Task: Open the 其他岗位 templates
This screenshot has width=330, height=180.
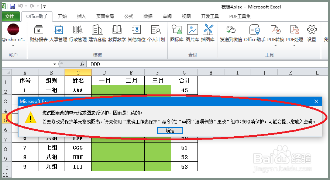Action: (x=137, y=33)
